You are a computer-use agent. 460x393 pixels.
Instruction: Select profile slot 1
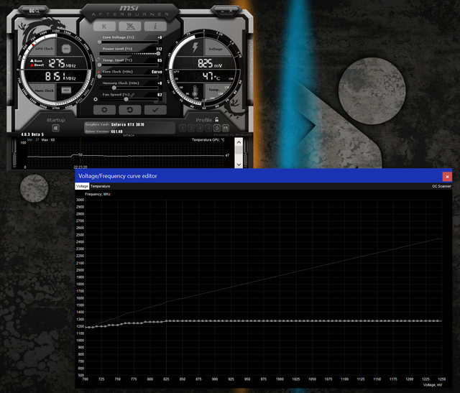pyautogui.click(x=183, y=128)
